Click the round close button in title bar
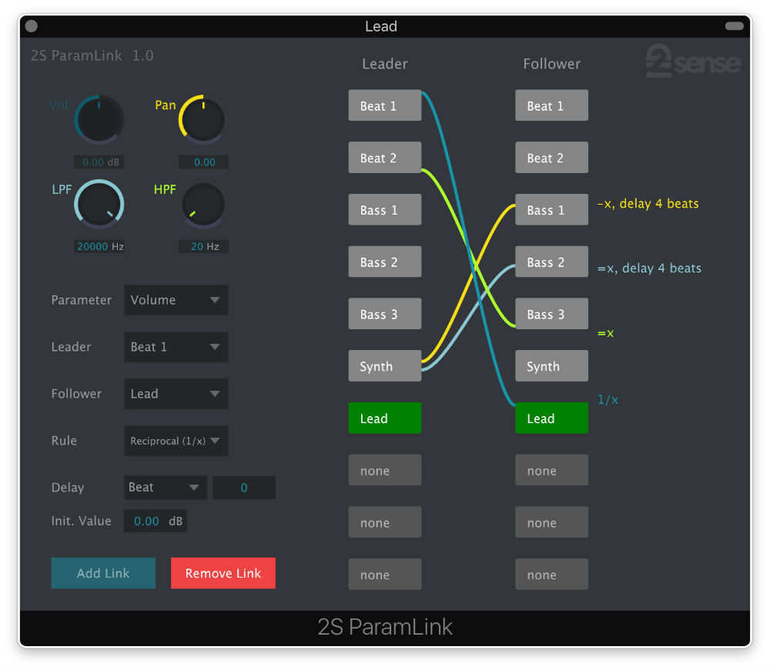The height and width of the screenshot is (670, 770). (32, 26)
